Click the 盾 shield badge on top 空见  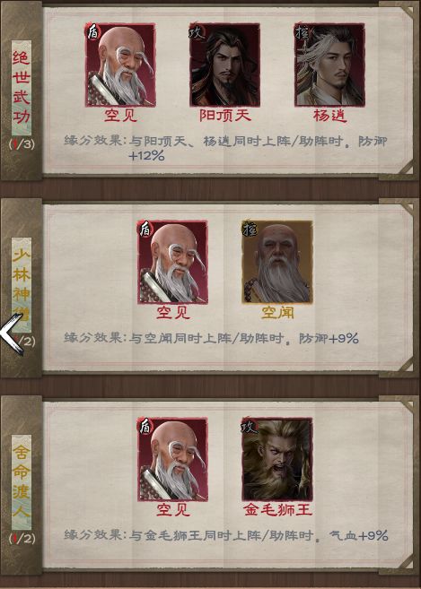point(93,32)
